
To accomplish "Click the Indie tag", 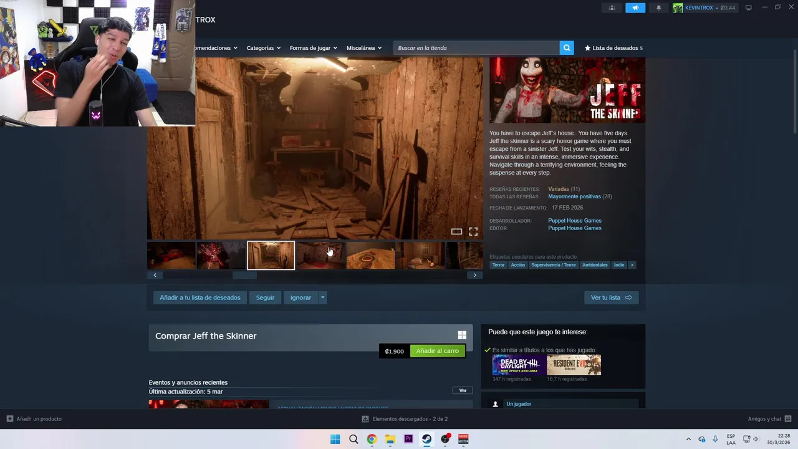I will pyautogui.click(x=619, y=265).
